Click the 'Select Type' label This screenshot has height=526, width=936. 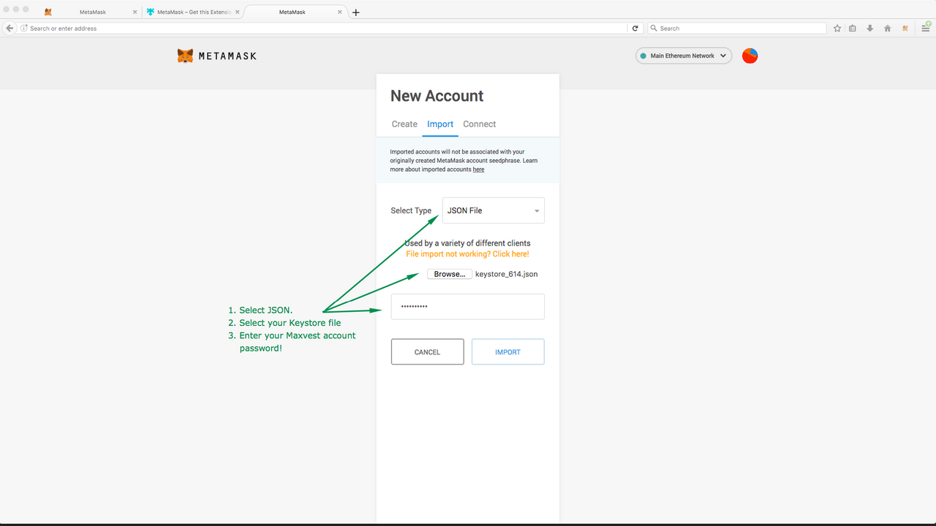tap(411, 210)
